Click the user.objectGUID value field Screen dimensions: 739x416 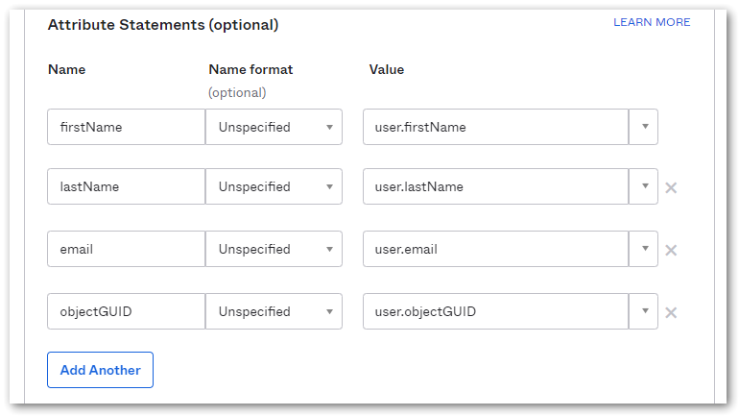click(495, 311)
